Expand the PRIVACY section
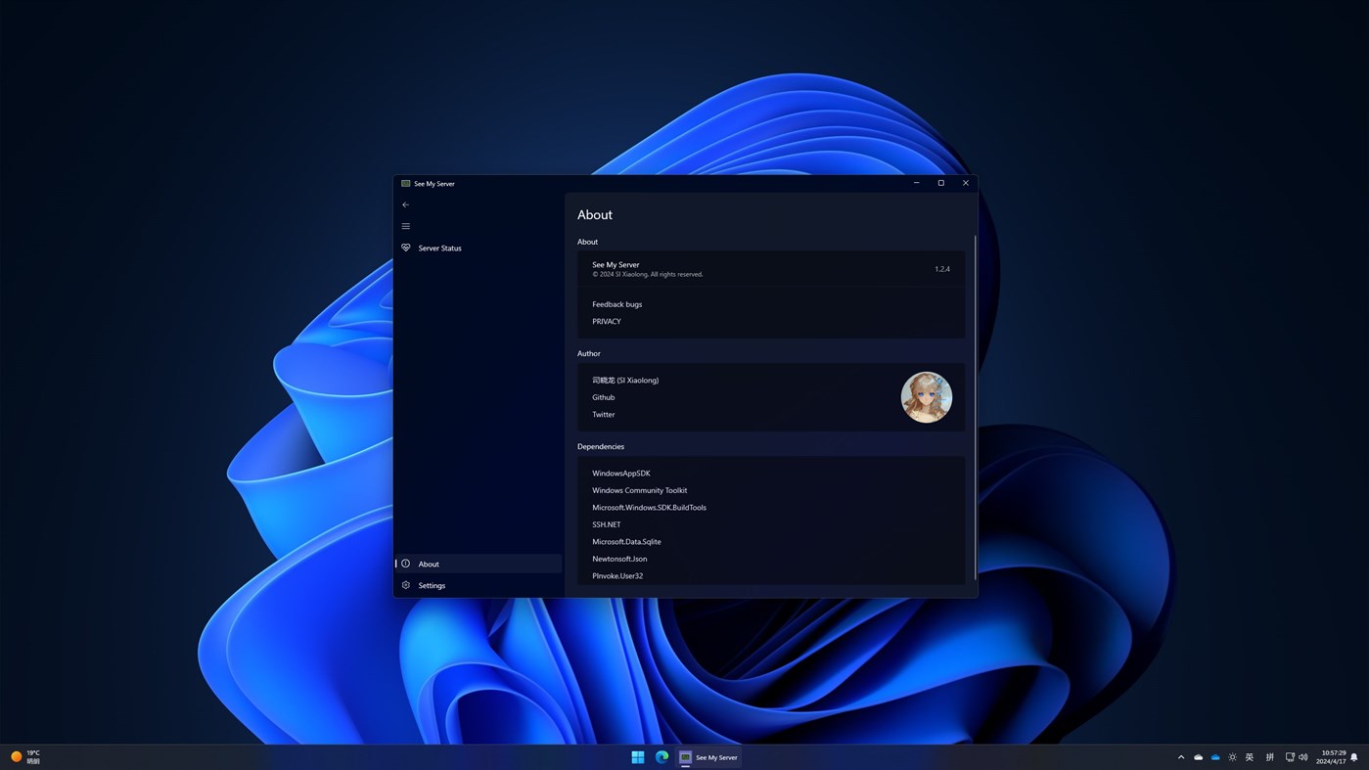The image size is (1369, 770). pos(606,321)
